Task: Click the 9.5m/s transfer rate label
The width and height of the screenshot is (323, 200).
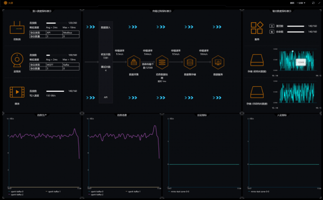Action: tap(176, 54)
